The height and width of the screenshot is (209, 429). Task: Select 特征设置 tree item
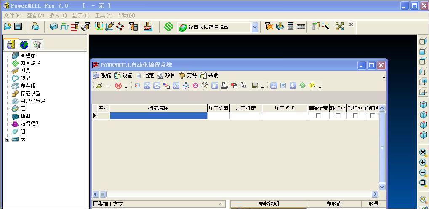click(x=30, y=94)
